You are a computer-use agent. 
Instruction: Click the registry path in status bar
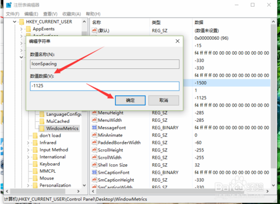75,200
